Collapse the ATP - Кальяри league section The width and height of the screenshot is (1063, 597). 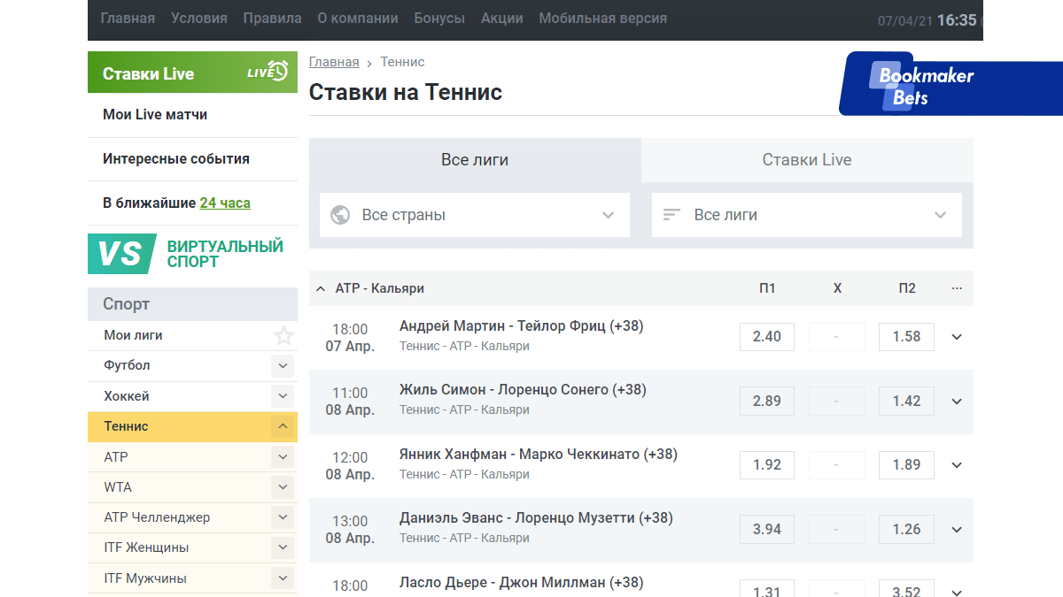321,288
